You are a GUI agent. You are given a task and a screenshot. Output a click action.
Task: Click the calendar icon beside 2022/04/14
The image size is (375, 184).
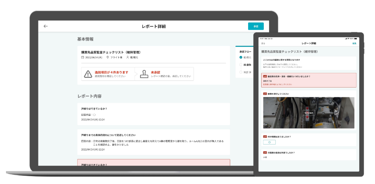tap(83, 57)
